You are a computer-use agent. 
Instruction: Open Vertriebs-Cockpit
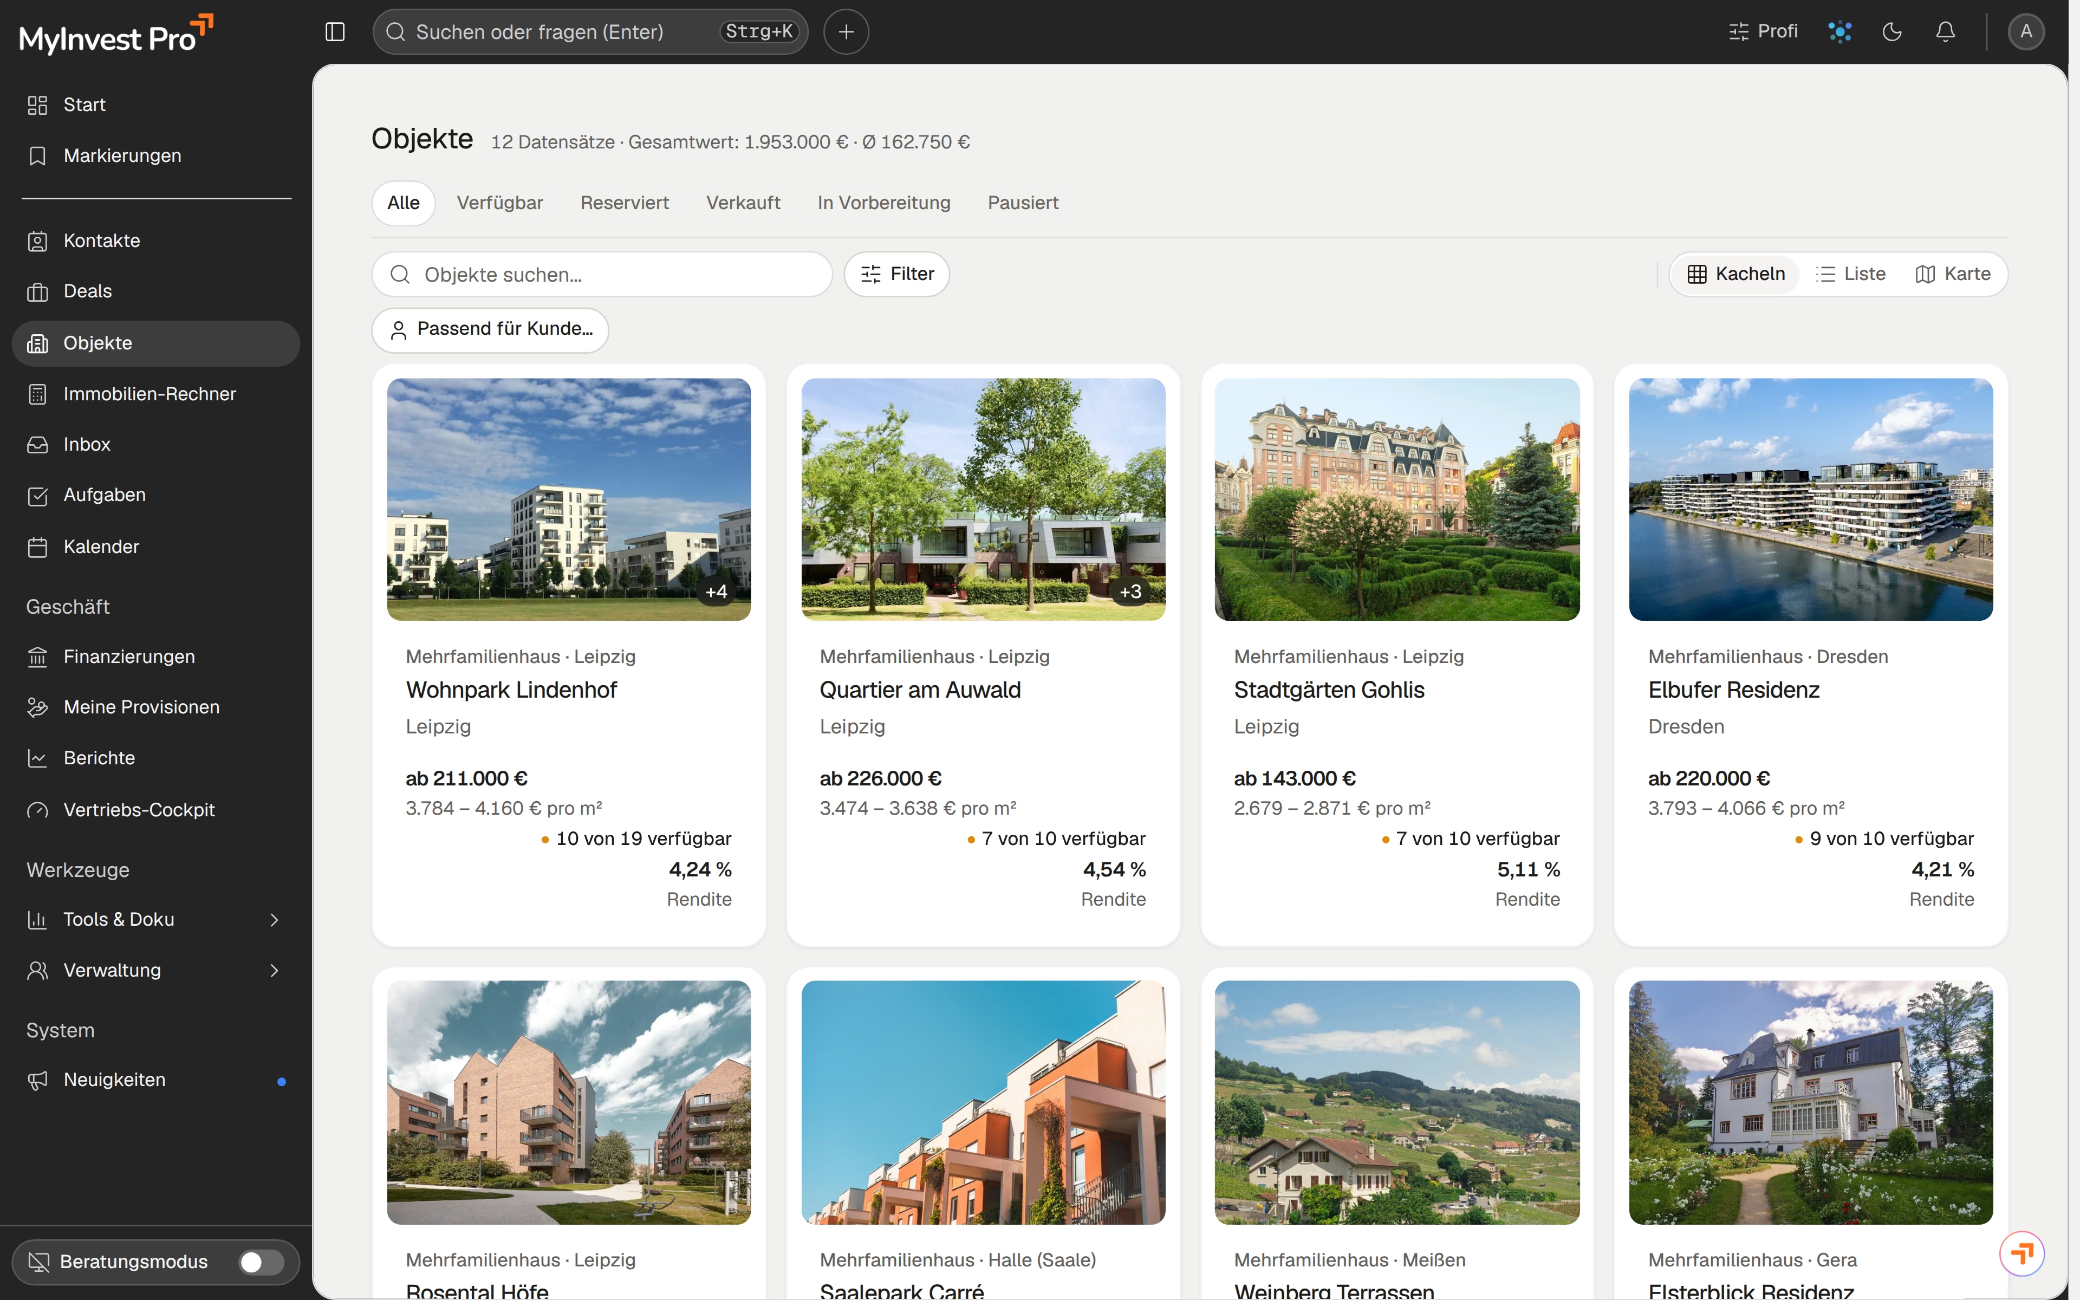coord(157,810)
